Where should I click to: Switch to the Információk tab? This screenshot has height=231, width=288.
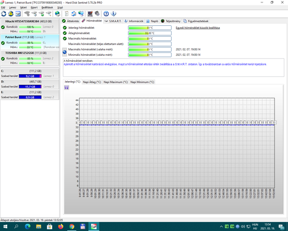click(x=134, y=21)
